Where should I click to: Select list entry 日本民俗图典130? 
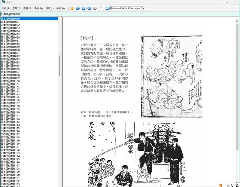[29, 175]
